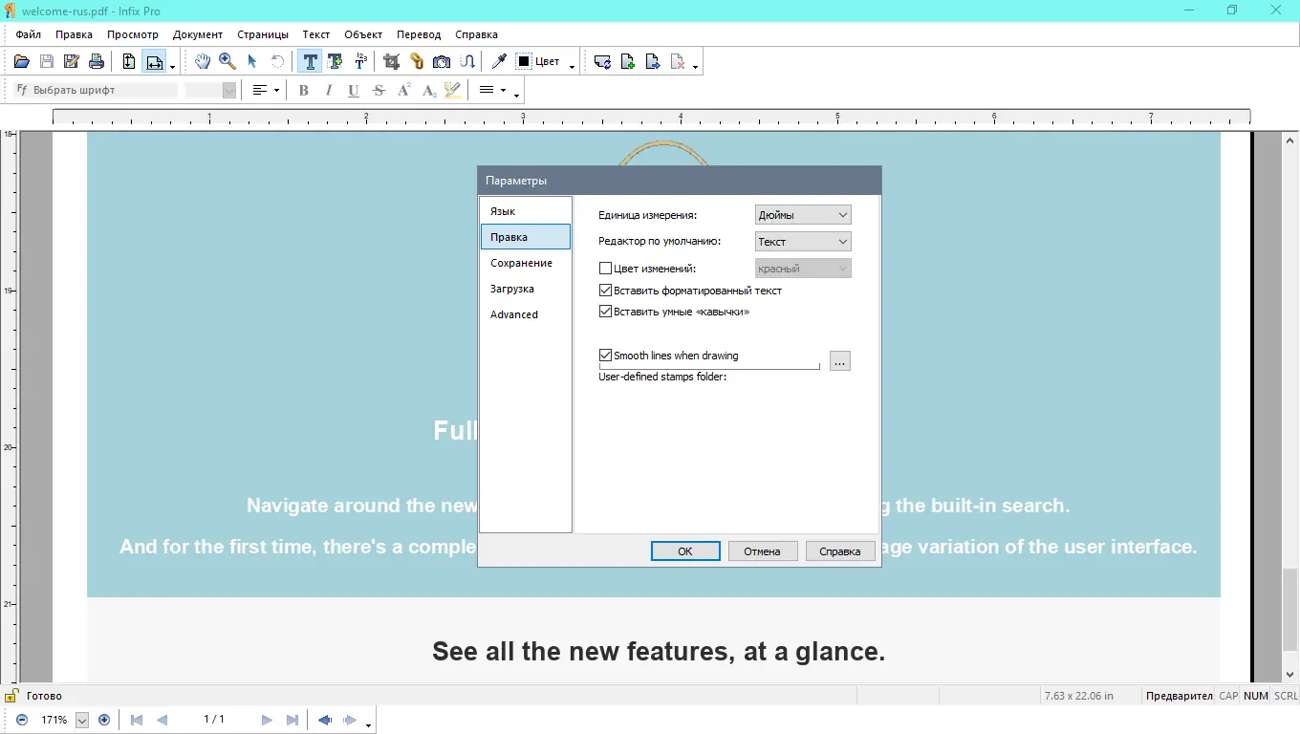Click the zoom out minus button
This screenshot has height=734, width=1300.
coord(22,720)
